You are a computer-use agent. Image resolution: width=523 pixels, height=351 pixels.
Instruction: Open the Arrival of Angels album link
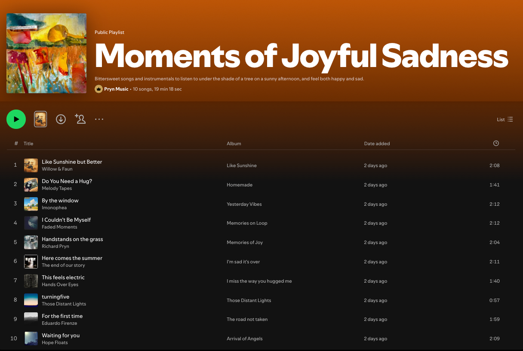(245, 339)
